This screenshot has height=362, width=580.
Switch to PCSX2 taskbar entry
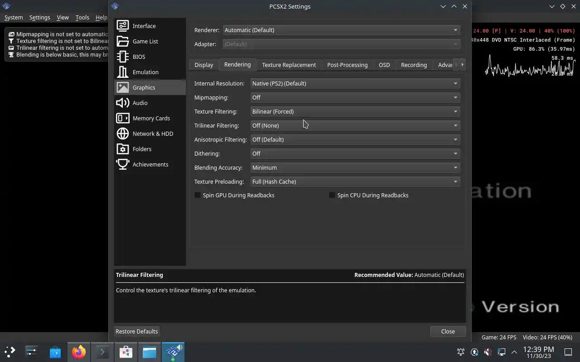coord(173,352)
